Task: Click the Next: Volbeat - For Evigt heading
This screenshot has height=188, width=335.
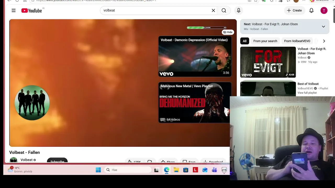Action: coord(271,24)
